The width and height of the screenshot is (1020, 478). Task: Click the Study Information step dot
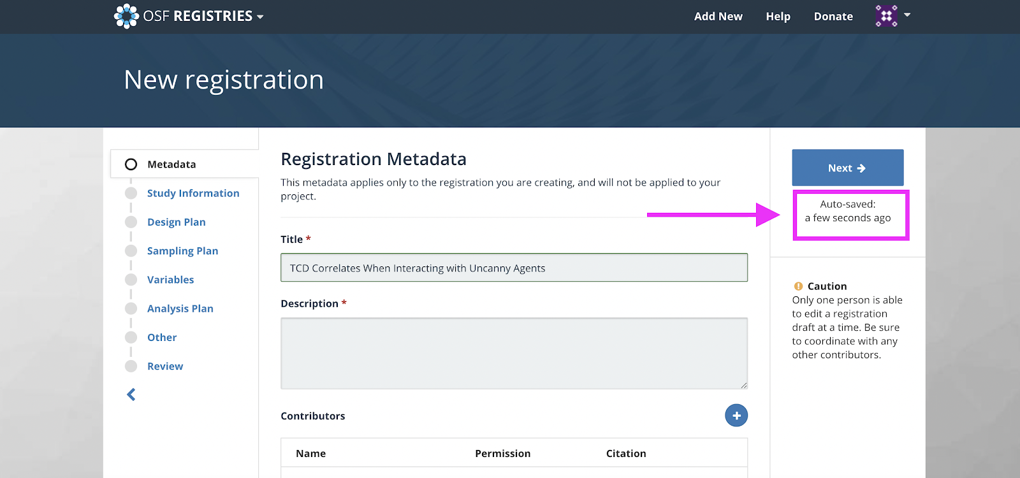tap(131, 193)
